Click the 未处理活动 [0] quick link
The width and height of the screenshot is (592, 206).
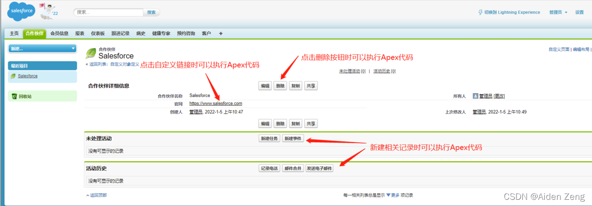pyautogui.click(x=352, y=71)
